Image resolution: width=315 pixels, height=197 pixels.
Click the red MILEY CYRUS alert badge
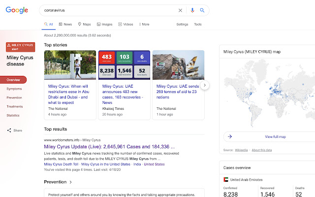pos(20,47)
